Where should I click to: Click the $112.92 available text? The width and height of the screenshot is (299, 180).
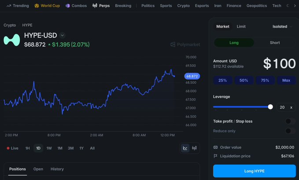pyautogui.click(x=229, y=67)
